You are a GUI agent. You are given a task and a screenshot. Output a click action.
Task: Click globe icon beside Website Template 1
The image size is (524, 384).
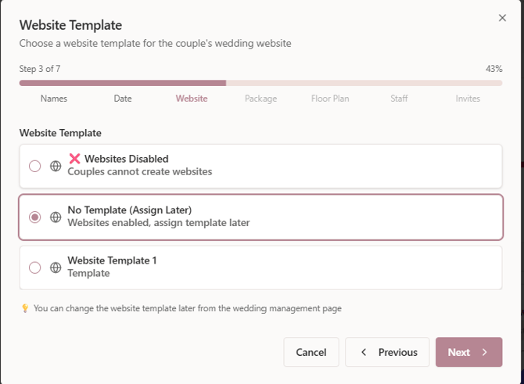tap(56, 267)
